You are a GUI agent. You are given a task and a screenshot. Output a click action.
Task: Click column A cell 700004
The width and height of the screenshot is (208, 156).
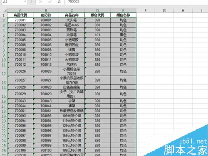point(20,35)
